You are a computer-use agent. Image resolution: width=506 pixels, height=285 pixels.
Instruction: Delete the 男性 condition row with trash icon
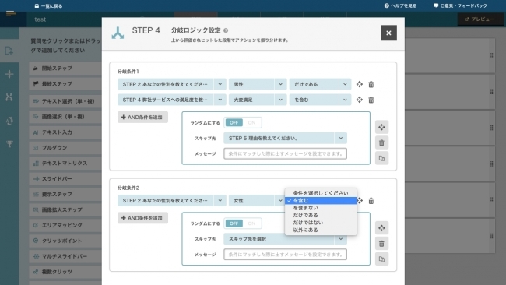tap(371, 84)
